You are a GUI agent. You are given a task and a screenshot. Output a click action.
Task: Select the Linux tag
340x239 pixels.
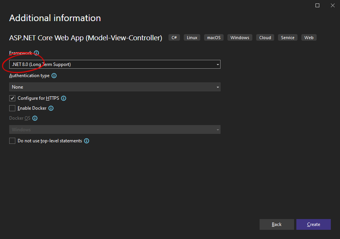192,37
